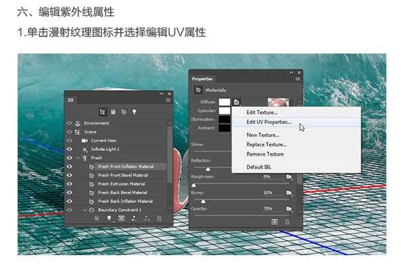Collapse the Boundary Constraint 1 node
Image resolution: width=406 pixels, height=264 pixels.
click(85, 210)
